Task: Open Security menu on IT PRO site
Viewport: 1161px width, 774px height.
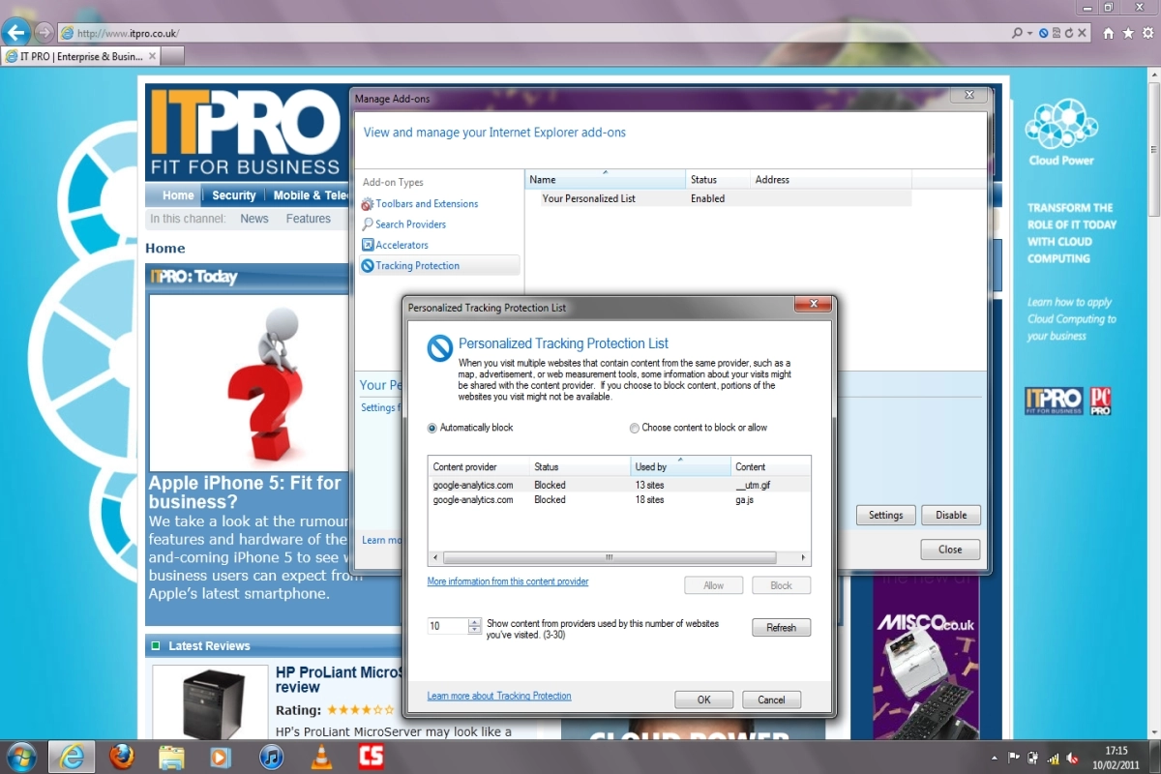Action: tap(233, 195)
